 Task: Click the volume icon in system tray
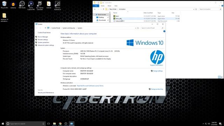coord(209,124)
